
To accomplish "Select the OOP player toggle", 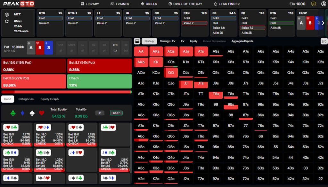I will tap(116, 113).
